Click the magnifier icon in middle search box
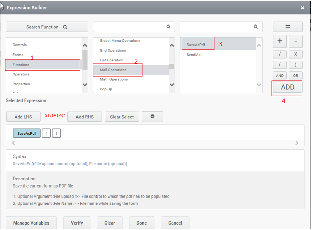 tap(169, 27)
